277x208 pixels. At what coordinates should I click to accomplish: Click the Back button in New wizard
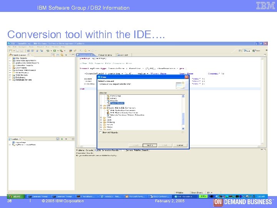click(x=135, y=145)
